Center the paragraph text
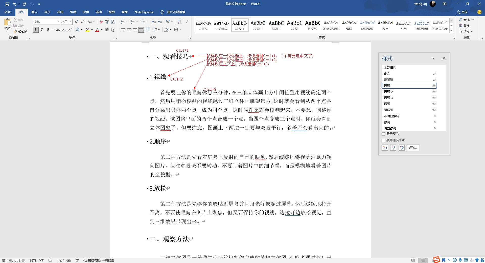485x263 pixels. point(129,30)
